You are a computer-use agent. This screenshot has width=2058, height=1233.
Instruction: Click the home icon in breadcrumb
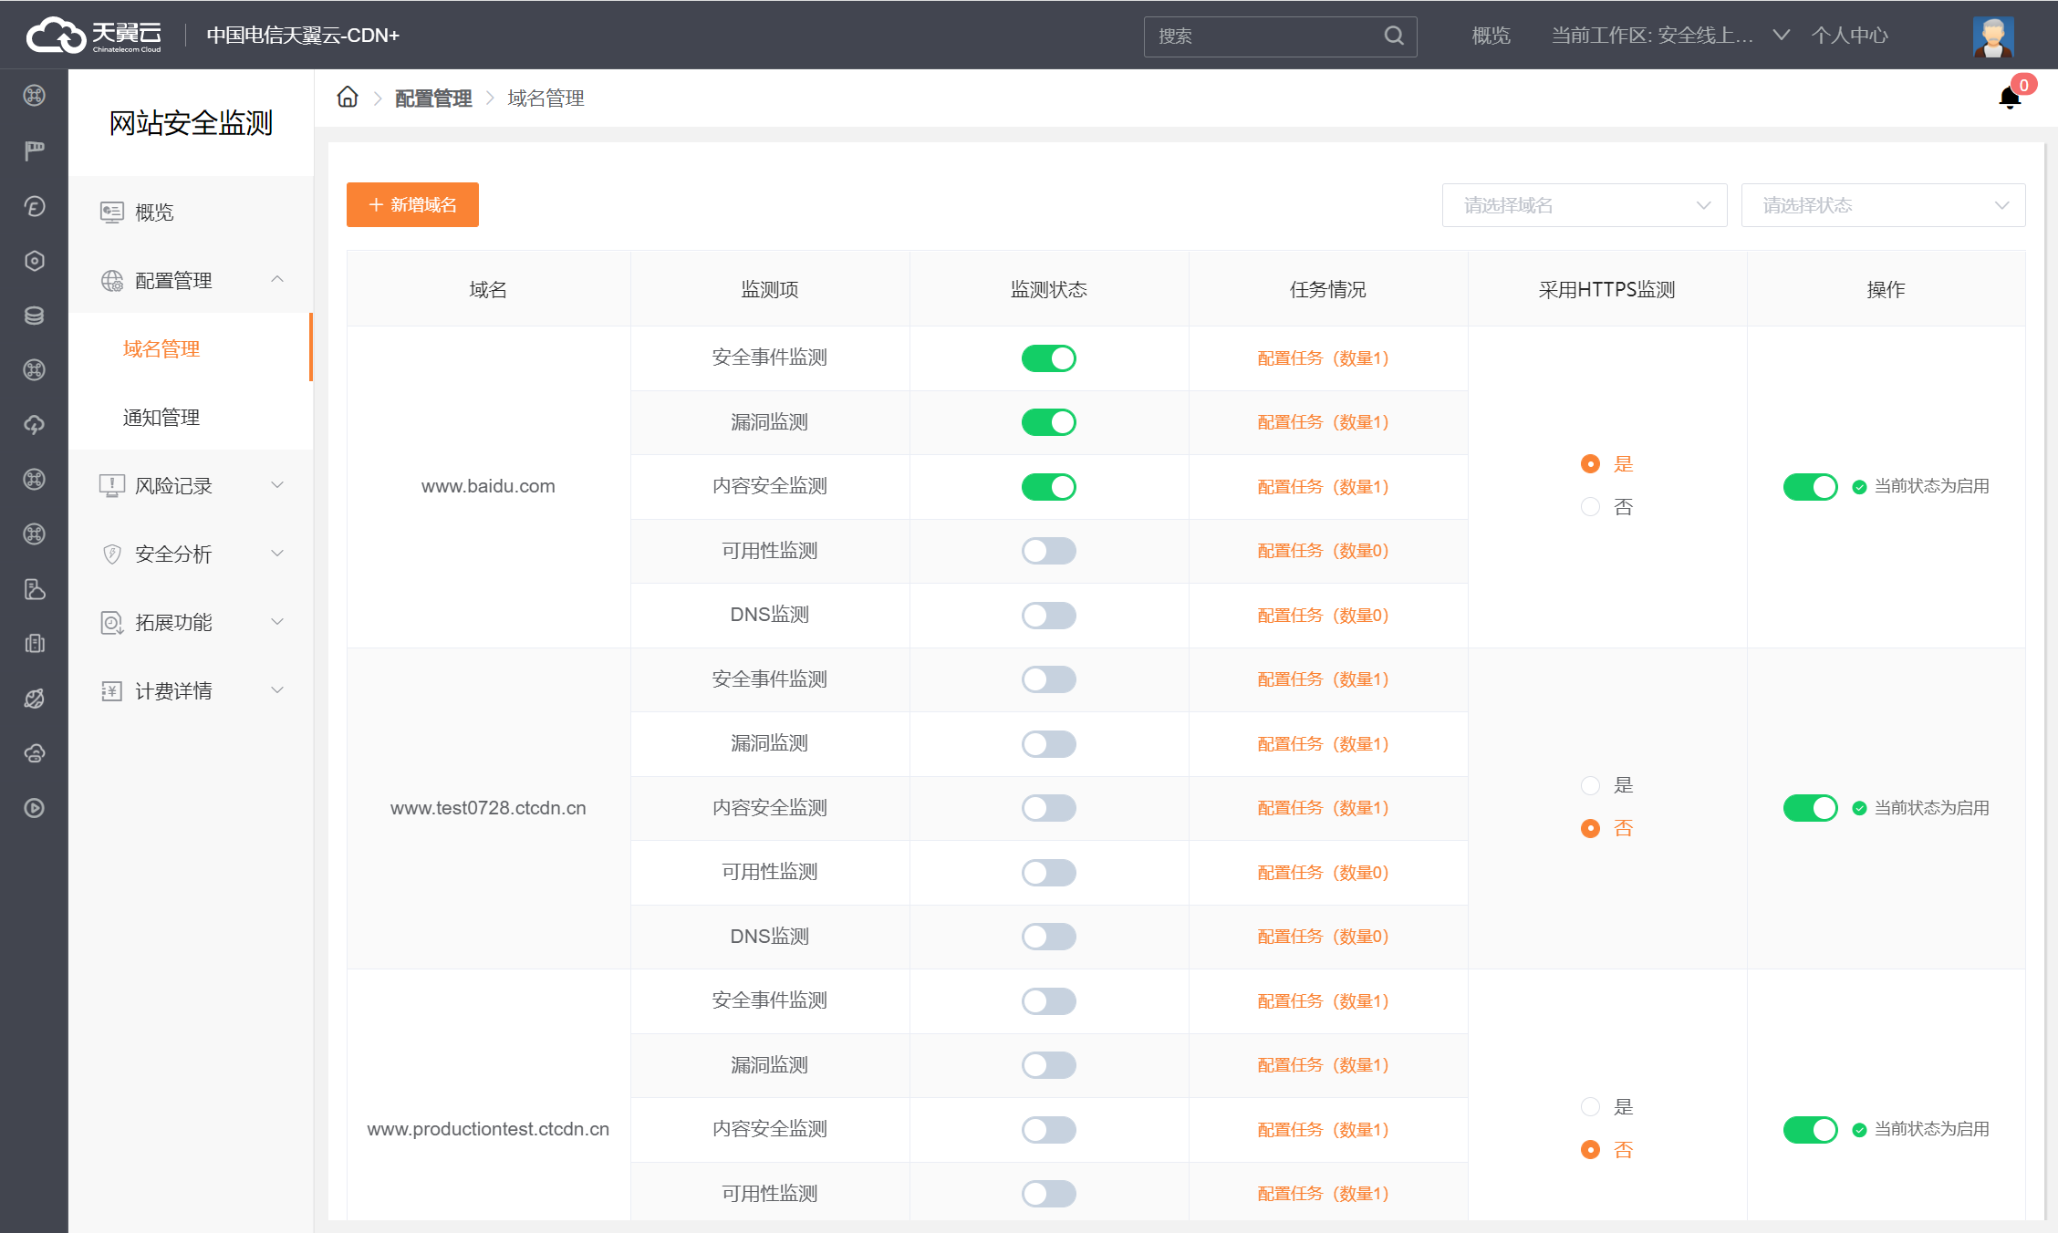[x=348, y=97]
